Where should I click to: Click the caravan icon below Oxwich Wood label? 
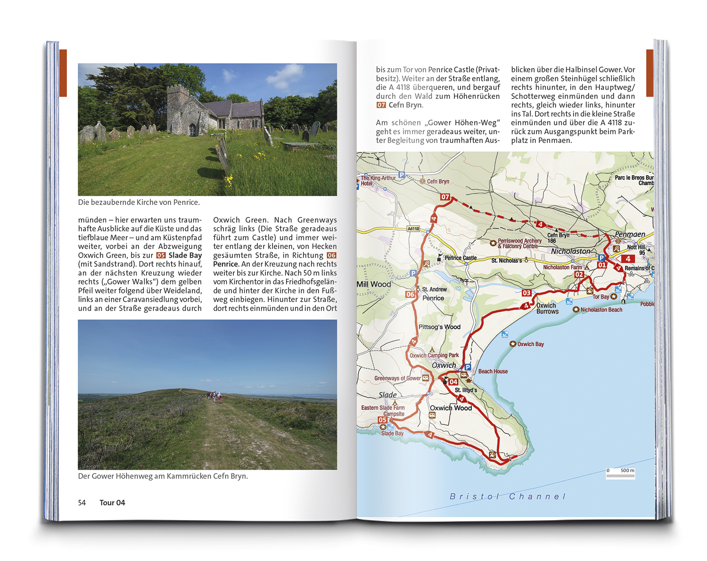432,415
